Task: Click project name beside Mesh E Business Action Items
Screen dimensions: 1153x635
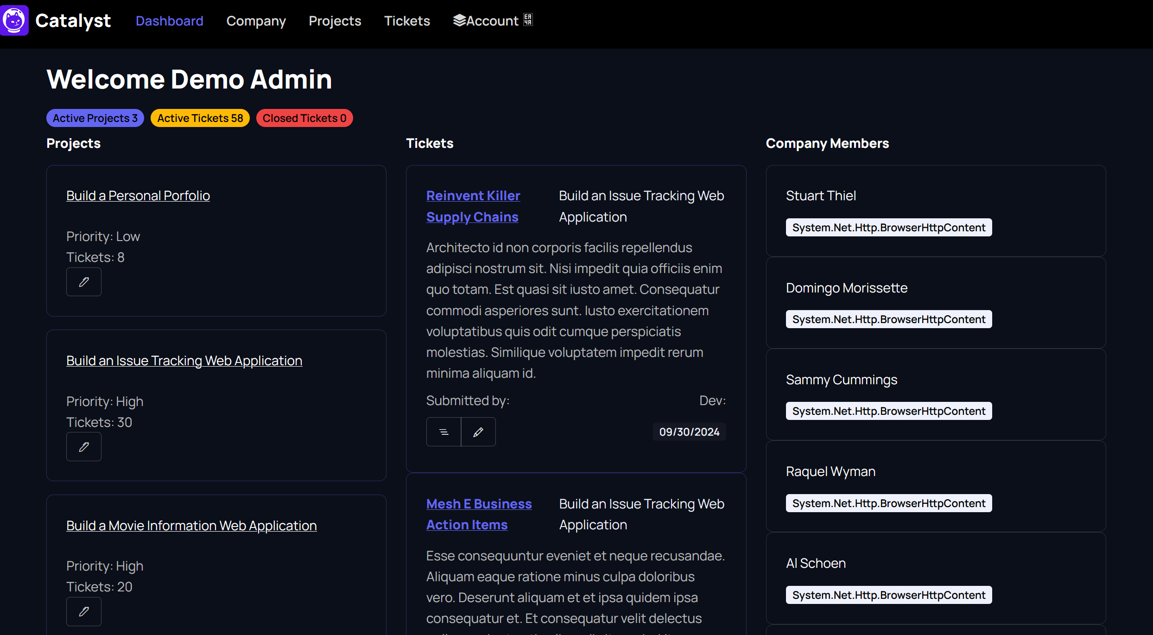Action: (641, 514)
